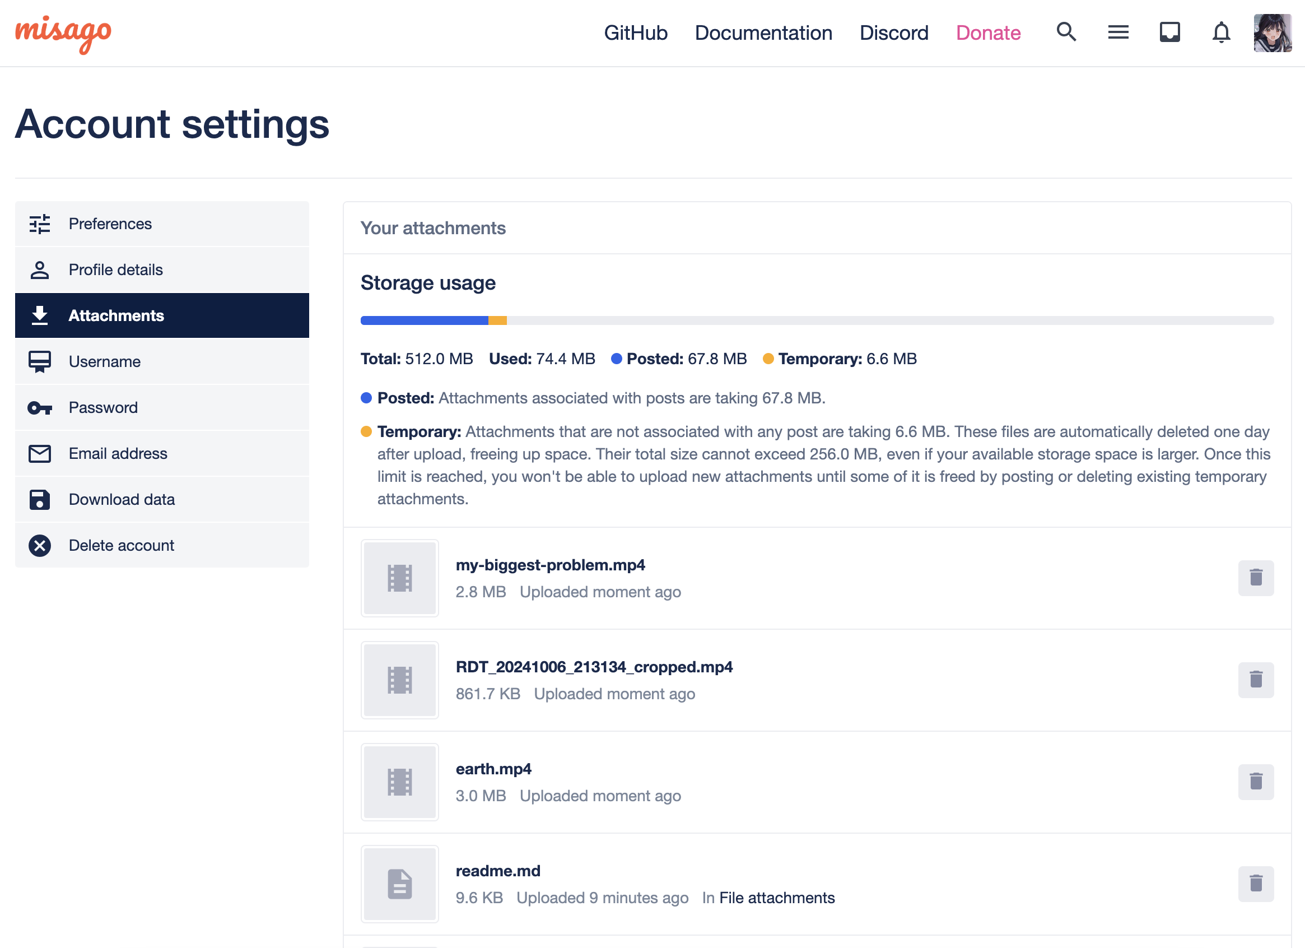Open user avatar menu
Screen dimensions: 1305x948
[x=1272, y=33]
